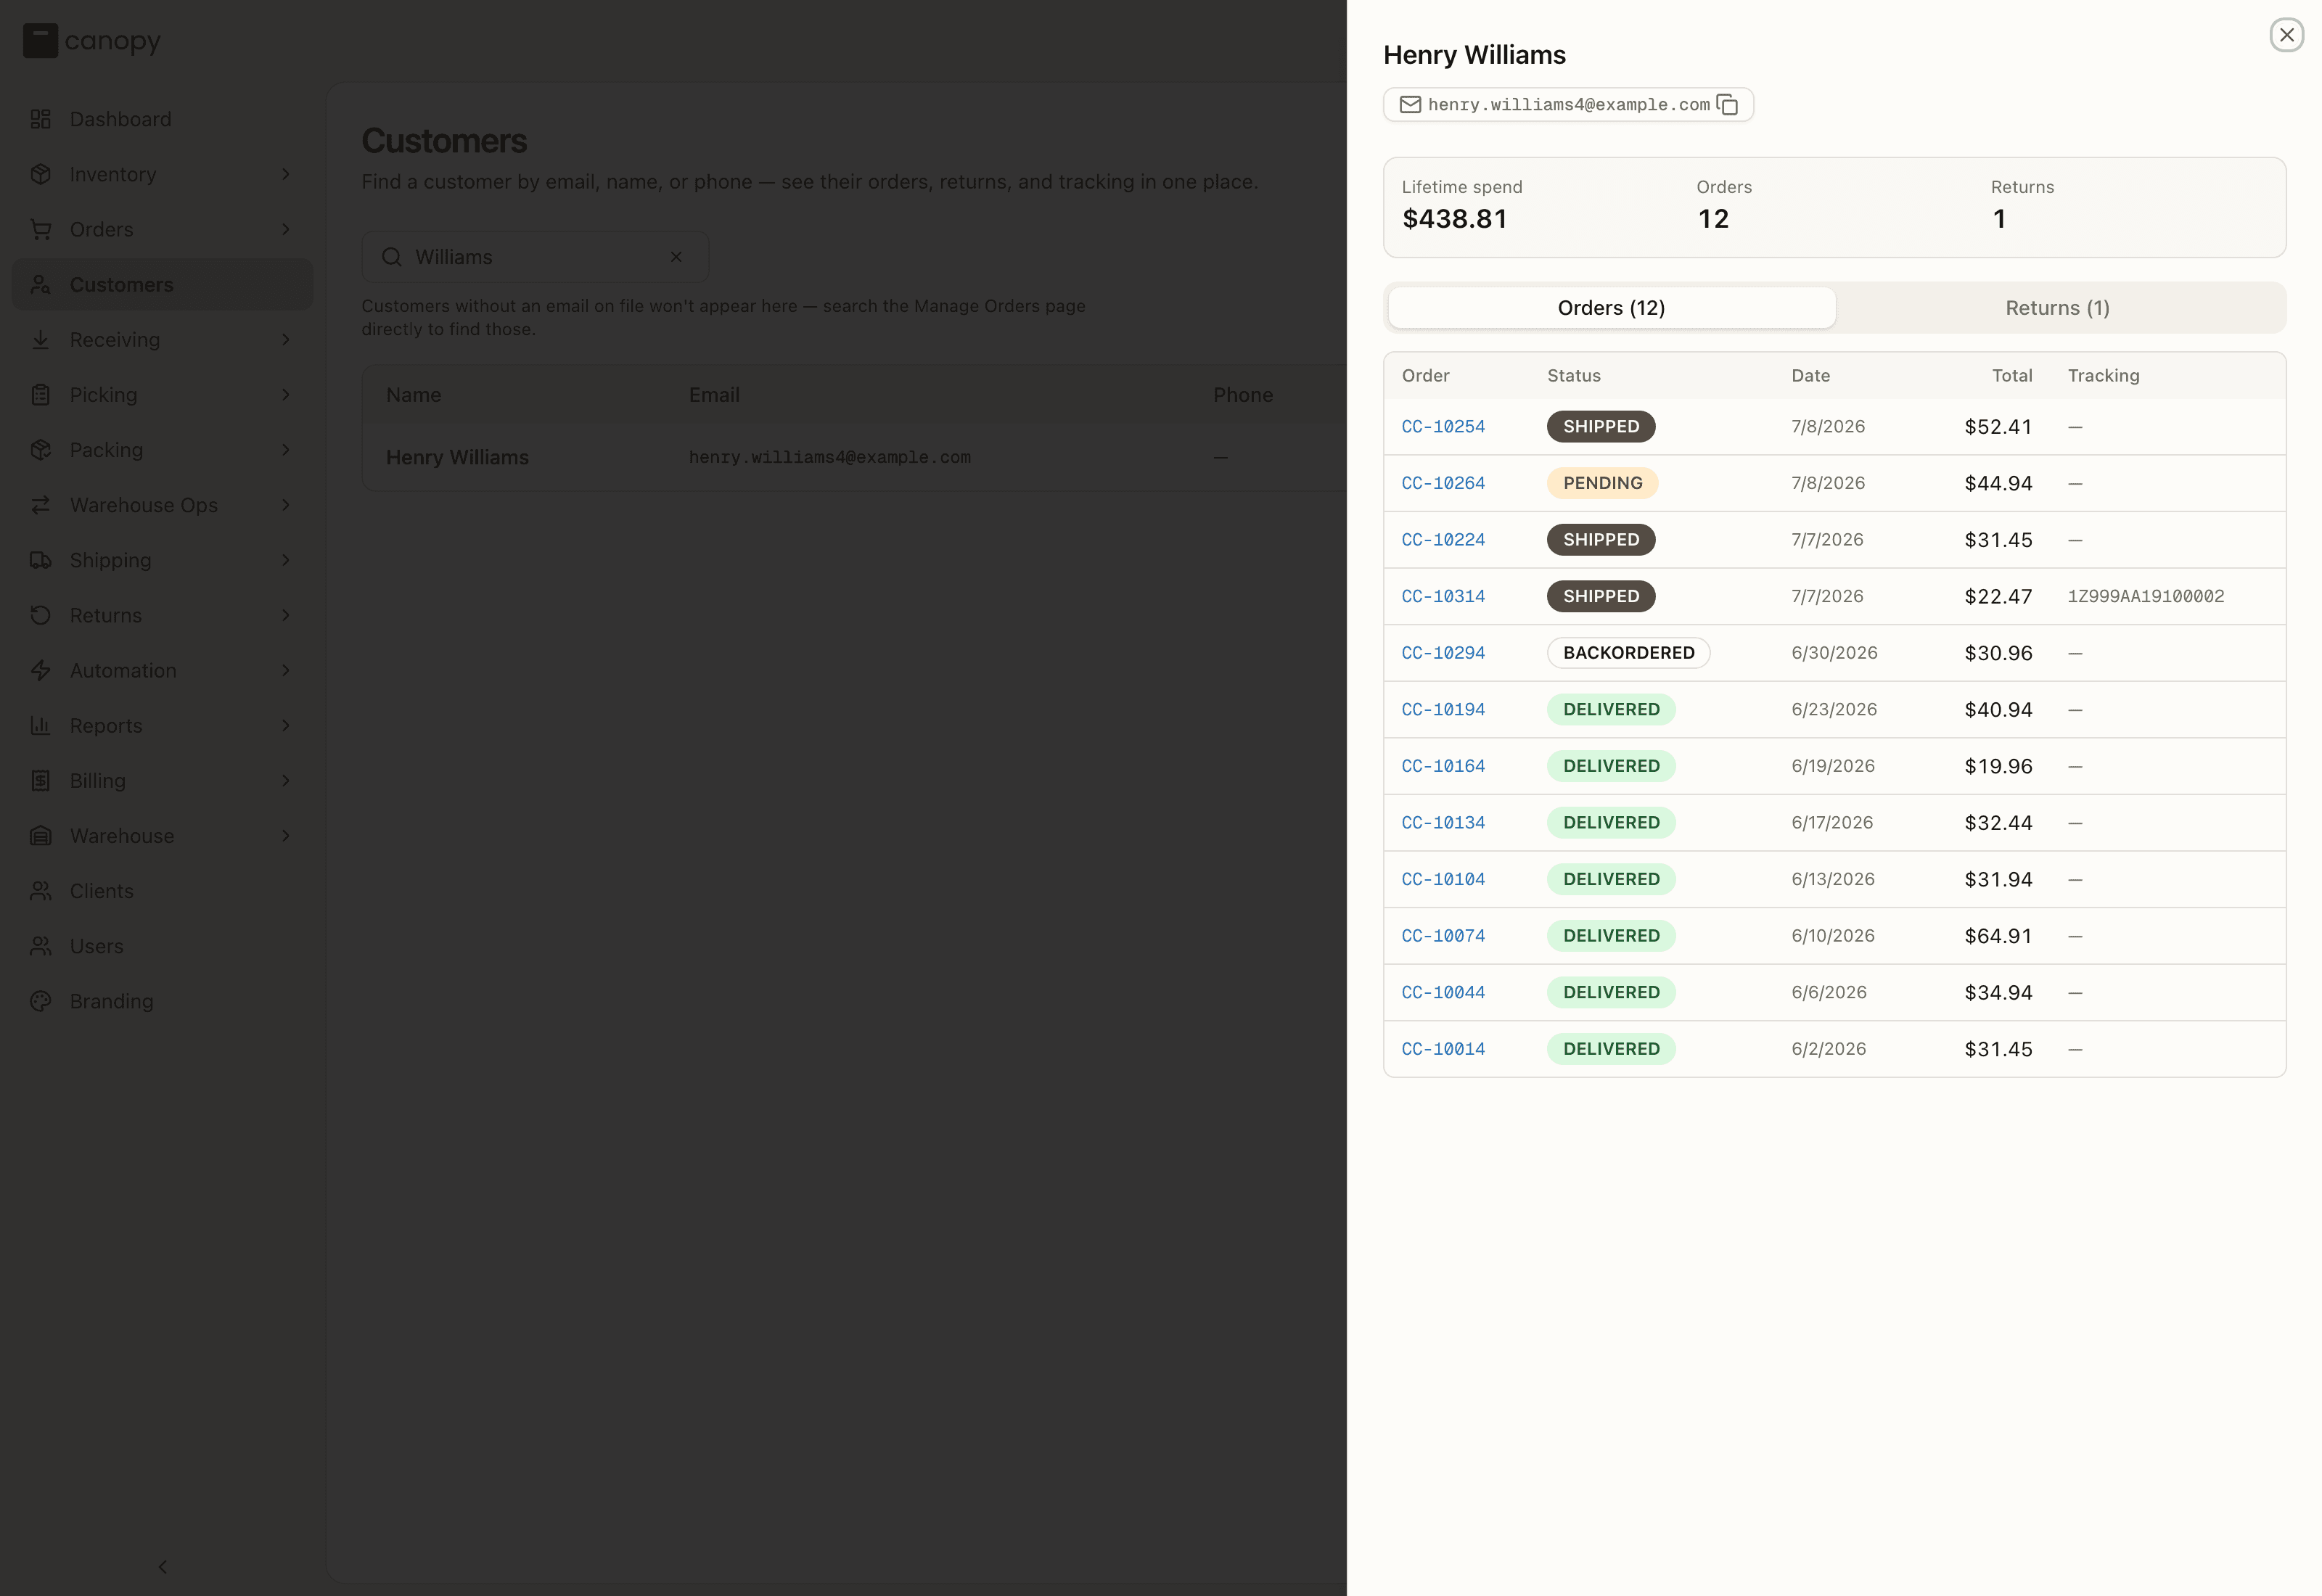Click the envelope icon beside the email
Image resolution: width=2322 pixels, height=1596 pixels.
(x=1410, y=104)
